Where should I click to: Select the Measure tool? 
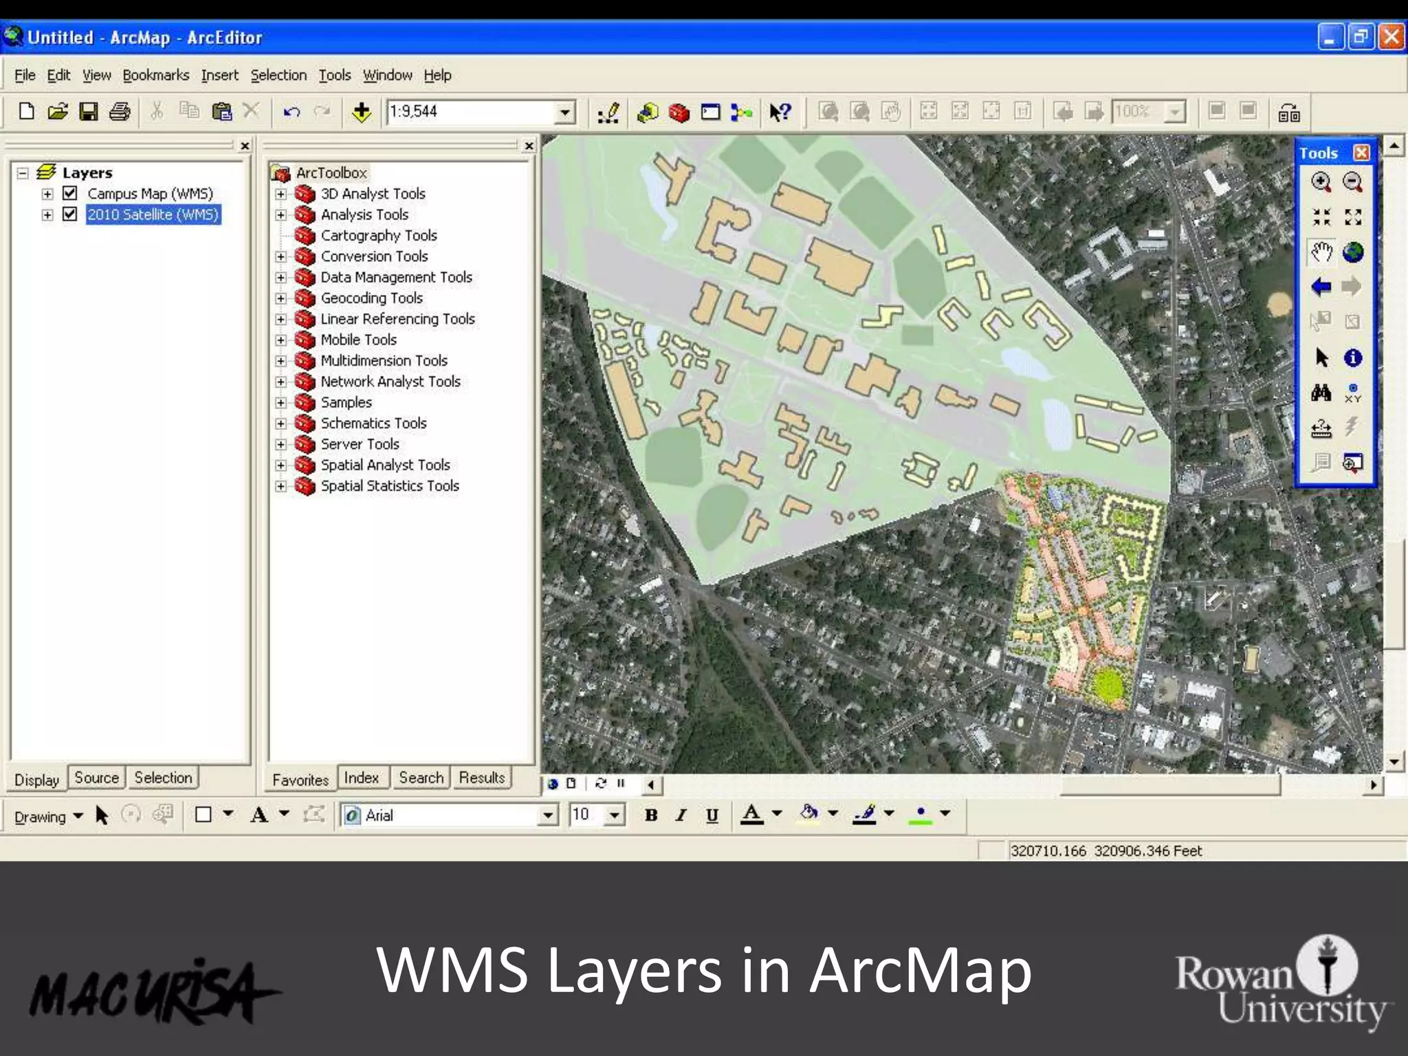(1321, 428)
